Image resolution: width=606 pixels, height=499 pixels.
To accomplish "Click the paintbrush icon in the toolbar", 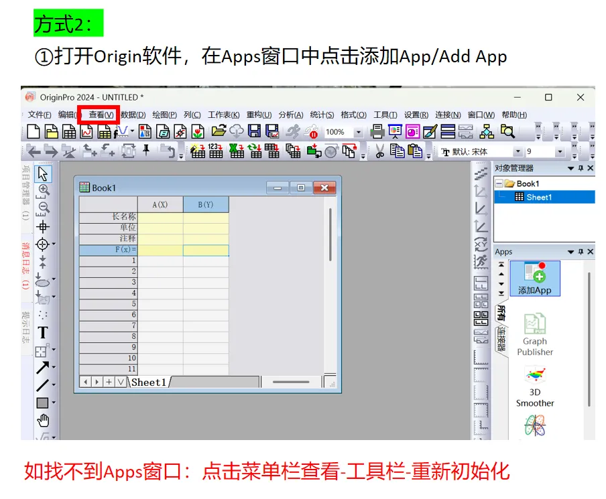I will point(430,132).
